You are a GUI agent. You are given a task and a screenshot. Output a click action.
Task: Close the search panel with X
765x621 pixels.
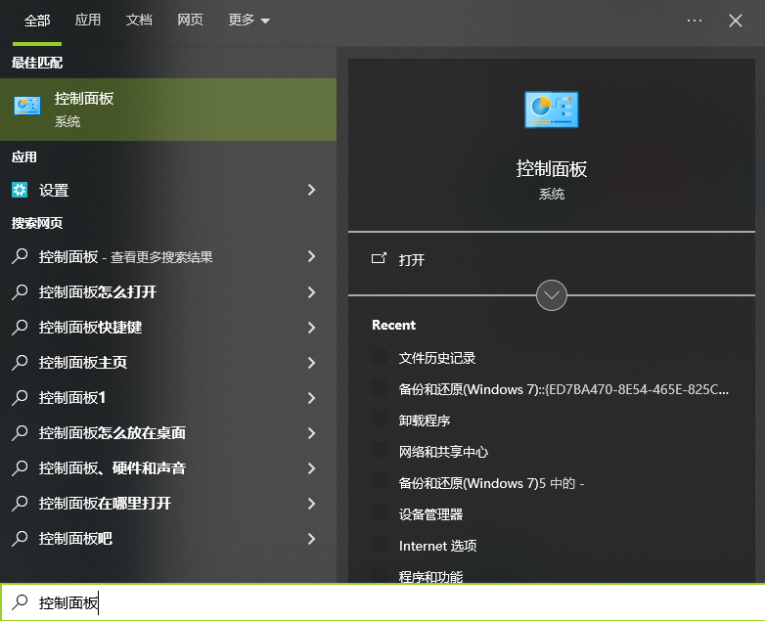(736, 21)
